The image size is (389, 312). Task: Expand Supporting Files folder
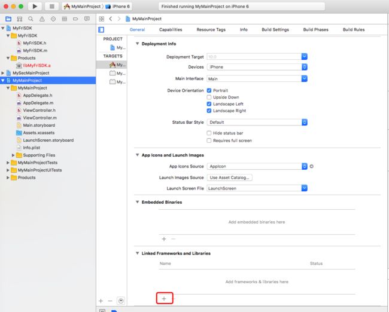[x=13, y=155]
